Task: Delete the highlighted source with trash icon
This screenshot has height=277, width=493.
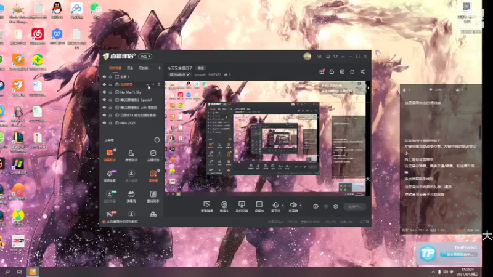Action: tap(159, 84)
